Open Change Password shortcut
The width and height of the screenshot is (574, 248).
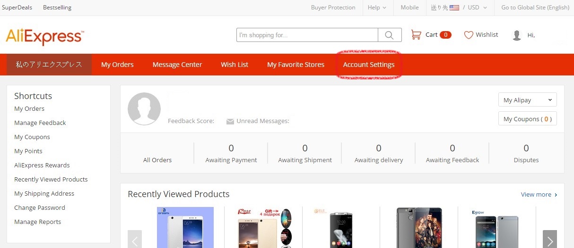pyautogui.click(x=40, y=208)
